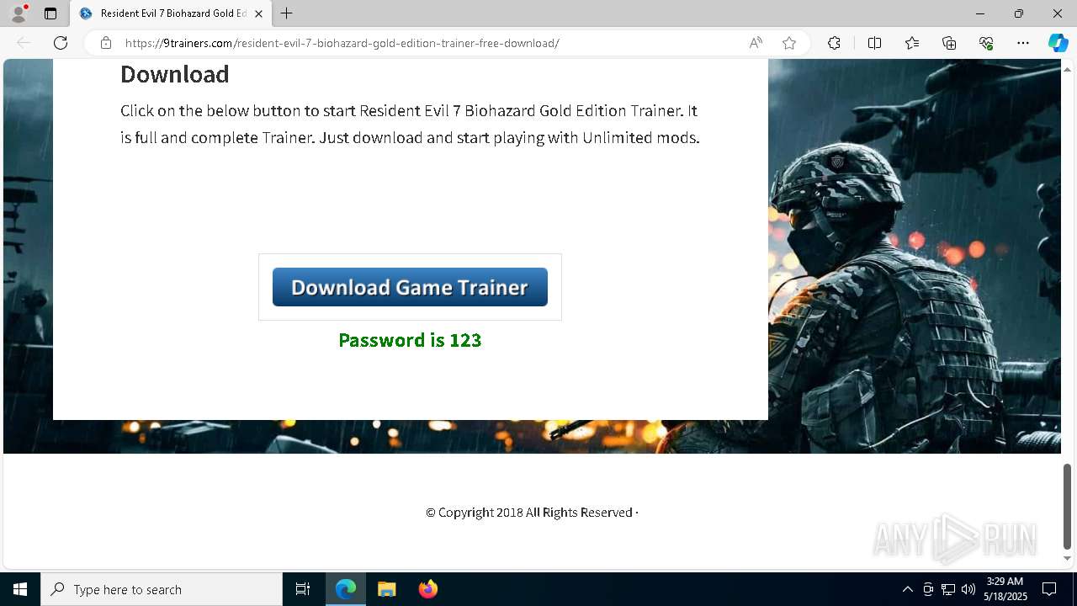Open File Explorer from taskbar

[387, 589]
